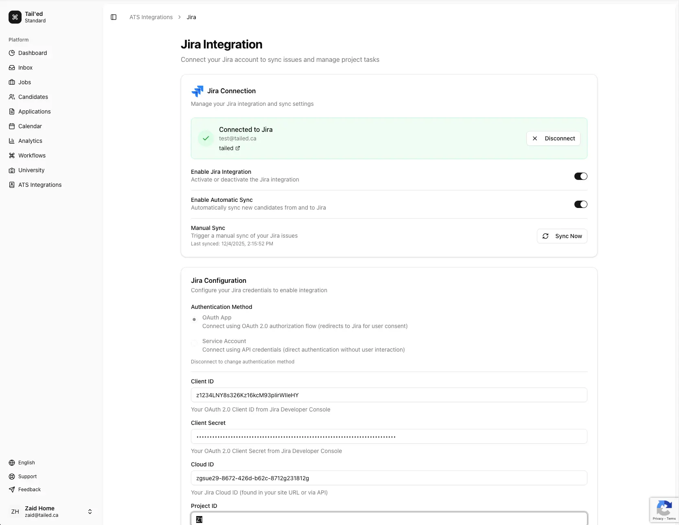Click into Client Secret field

(389, 437)
